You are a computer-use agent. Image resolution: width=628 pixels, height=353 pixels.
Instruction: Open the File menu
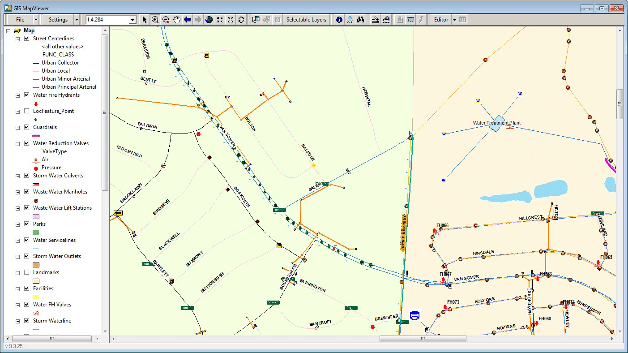(20, 20)
